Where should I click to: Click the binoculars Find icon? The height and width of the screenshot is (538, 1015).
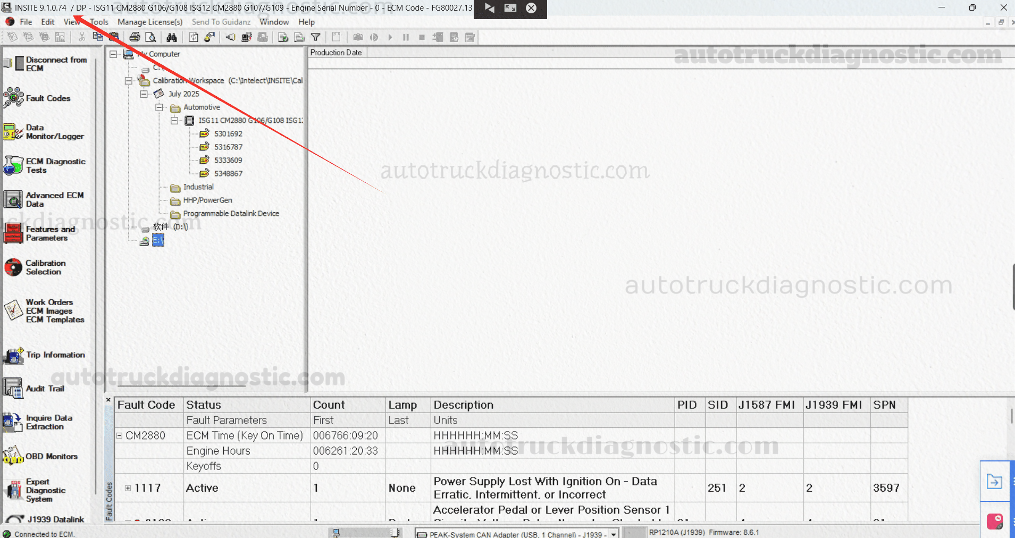point(171,37)
